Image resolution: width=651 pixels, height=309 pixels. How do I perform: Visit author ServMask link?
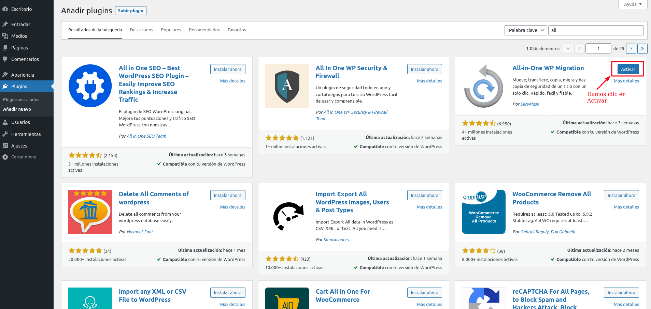click(x=530, y=104)
